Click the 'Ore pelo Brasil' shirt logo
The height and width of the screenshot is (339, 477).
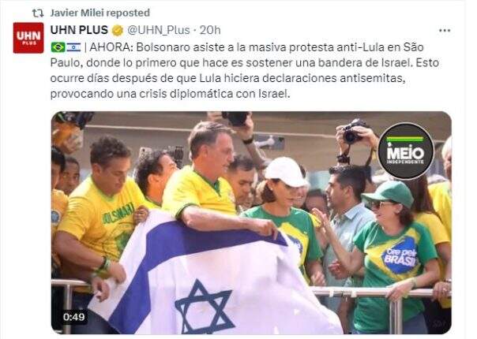pyautogui.click(x=400, y=255)
